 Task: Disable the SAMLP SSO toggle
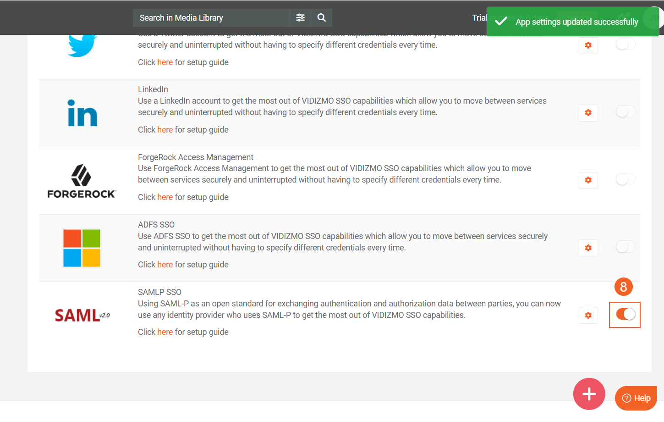[x=625, y=314]
